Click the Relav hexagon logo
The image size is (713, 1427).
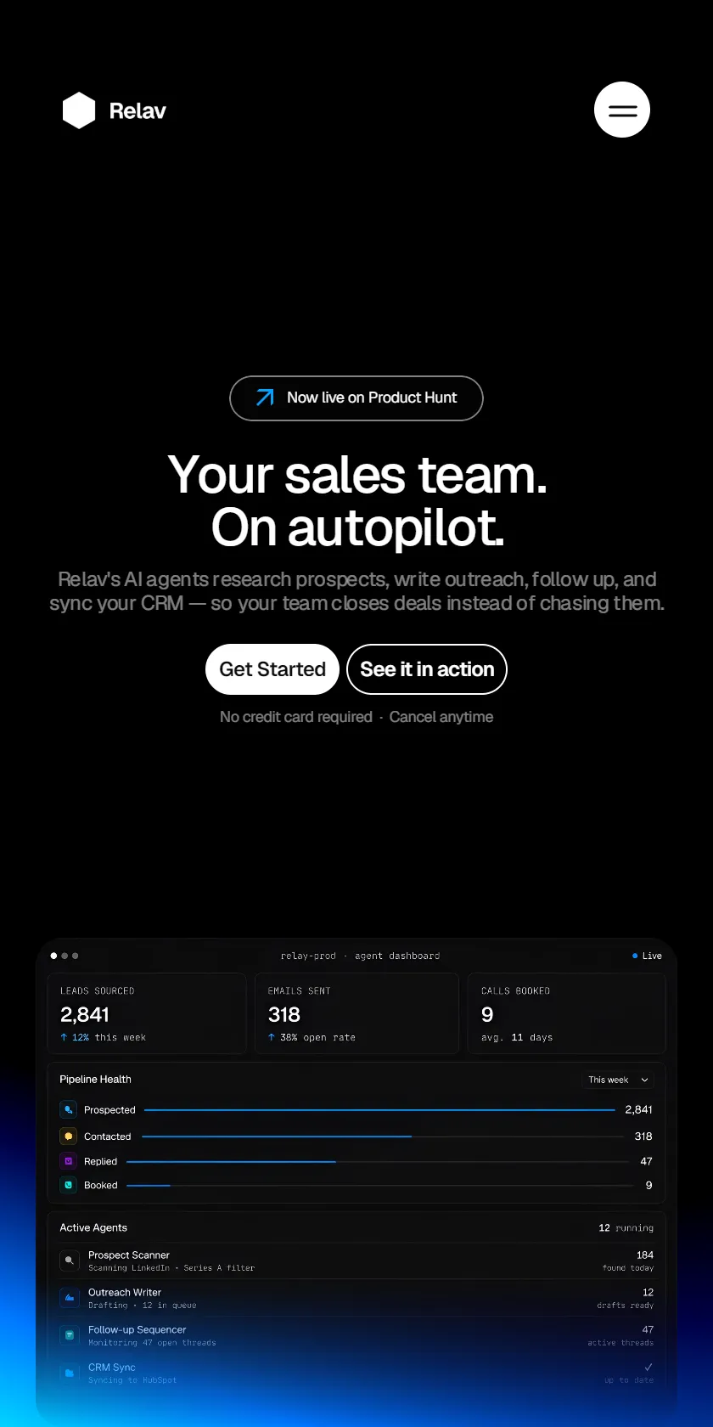(79, 110)
